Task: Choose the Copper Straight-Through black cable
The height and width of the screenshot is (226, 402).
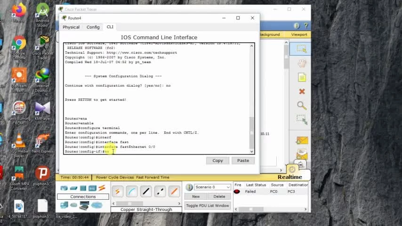Action: pyautogui.click(x=146, y=192)
